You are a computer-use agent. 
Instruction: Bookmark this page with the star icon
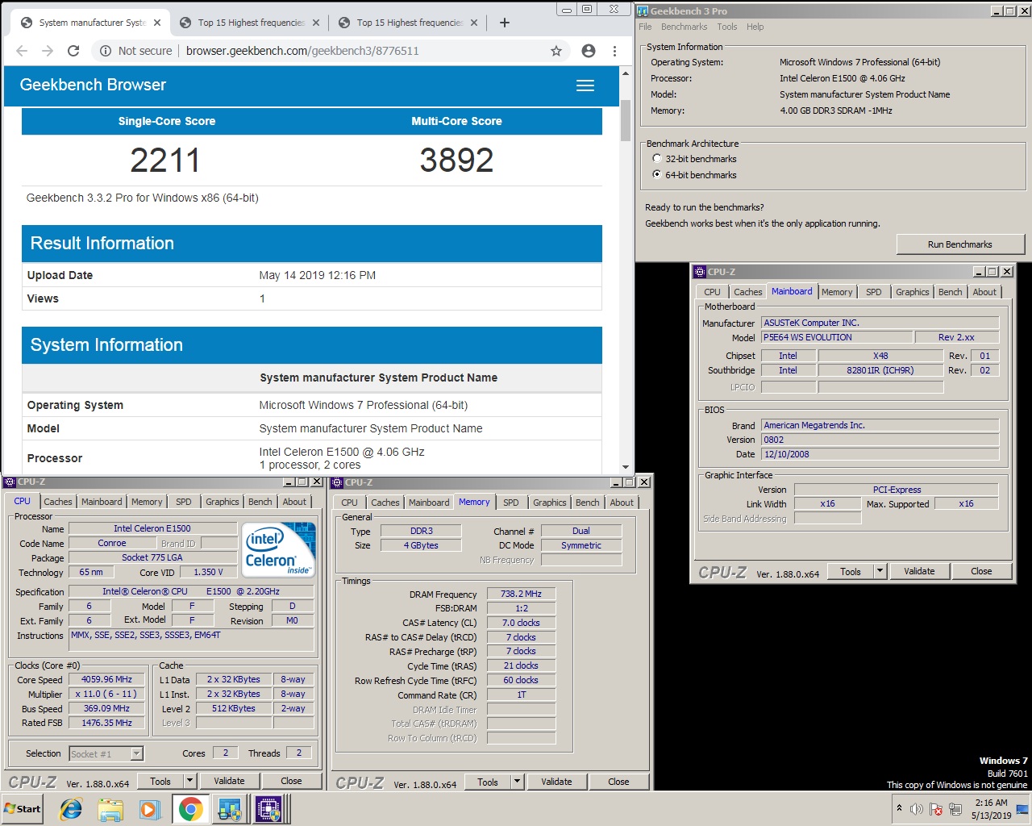point(556,51)
